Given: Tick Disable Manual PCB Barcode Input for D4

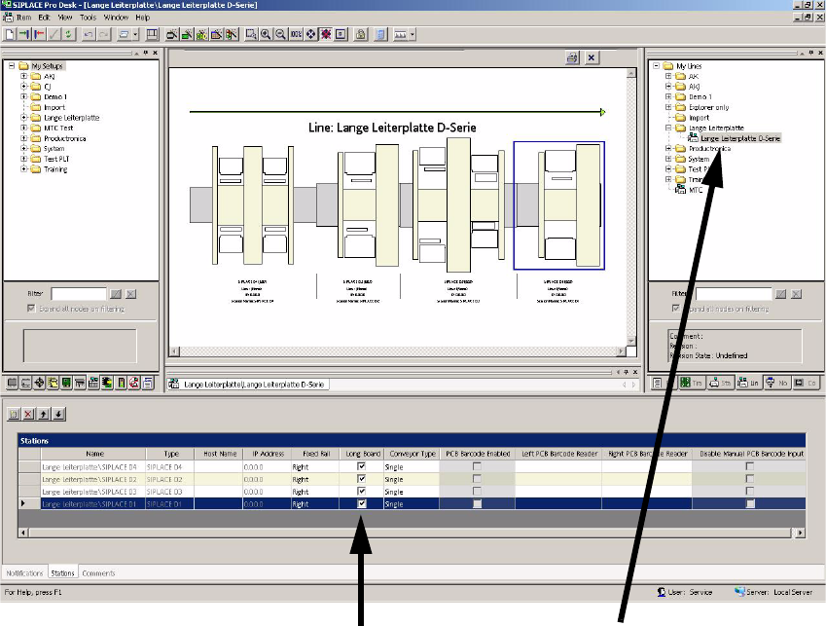Looking at the screenshot, I should point(749,466).
